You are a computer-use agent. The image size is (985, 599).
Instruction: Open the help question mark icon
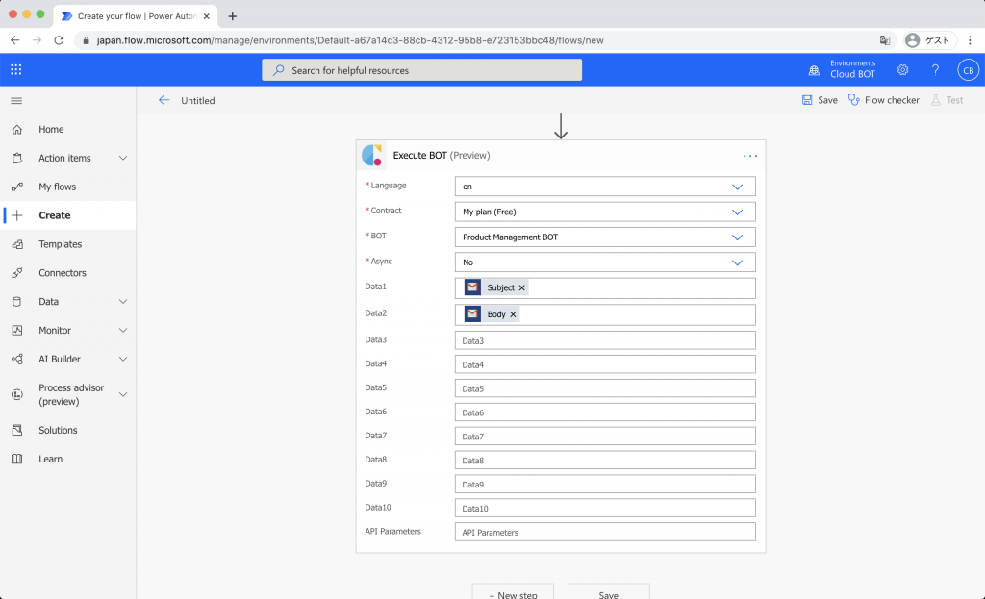click(x=935, y=69)
